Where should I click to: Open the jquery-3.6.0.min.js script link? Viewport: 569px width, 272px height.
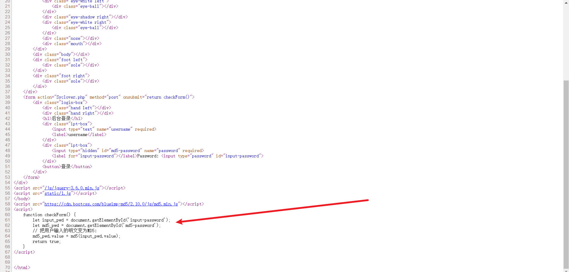(x=72, y=188)
